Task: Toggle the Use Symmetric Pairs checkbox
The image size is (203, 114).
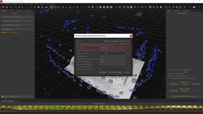Action: 100,67
